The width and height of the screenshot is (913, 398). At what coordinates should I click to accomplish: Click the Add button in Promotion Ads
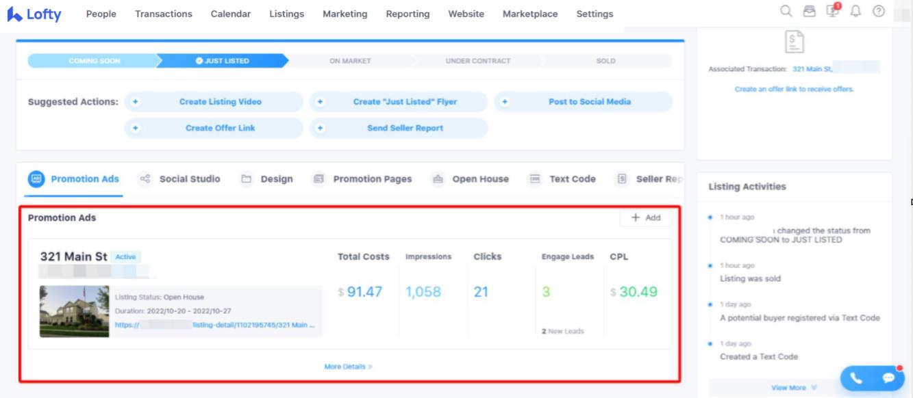point(646,217)
